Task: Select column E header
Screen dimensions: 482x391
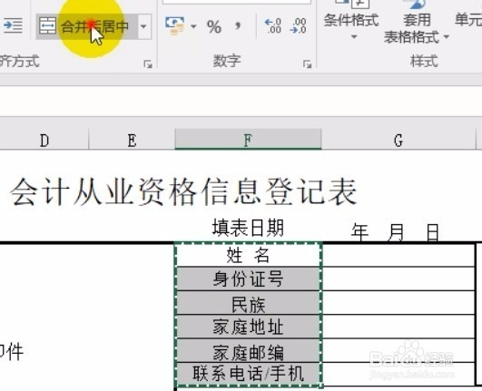Action: click(x=132, y=140)
